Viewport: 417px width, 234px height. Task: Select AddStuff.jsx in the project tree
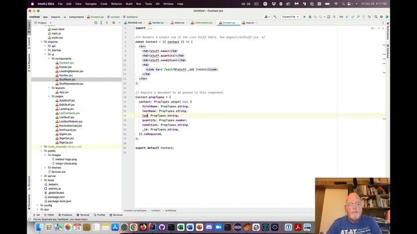[66, 101]
